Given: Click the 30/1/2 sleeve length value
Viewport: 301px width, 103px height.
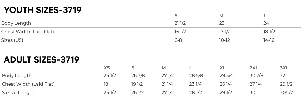Looking at the screenshot, I should 286,93.
